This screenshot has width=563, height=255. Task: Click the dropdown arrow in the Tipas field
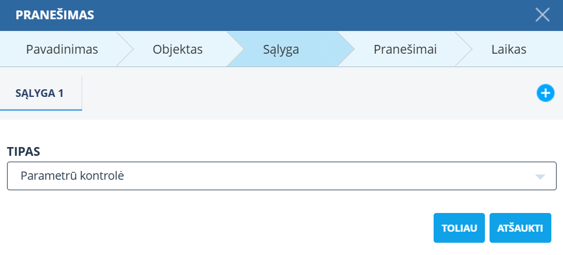point(540,176)
